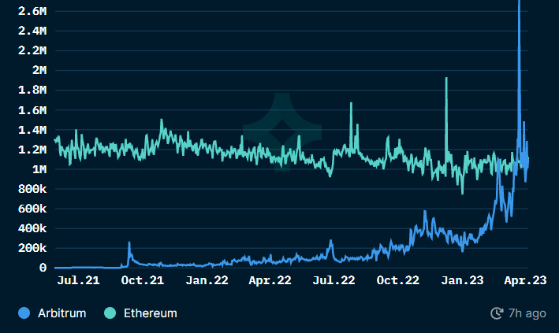Click the Ethereum spike peak near Jul.22
559x333 pixels.
[351, 103]
